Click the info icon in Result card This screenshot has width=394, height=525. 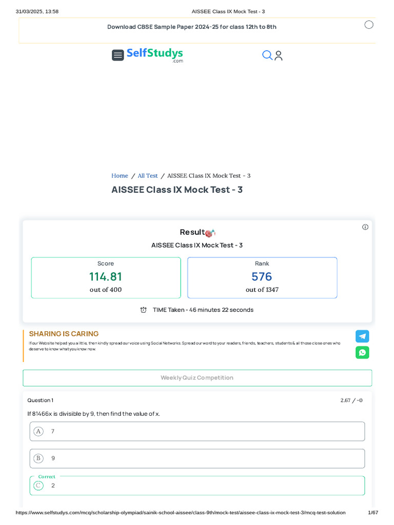365,227
